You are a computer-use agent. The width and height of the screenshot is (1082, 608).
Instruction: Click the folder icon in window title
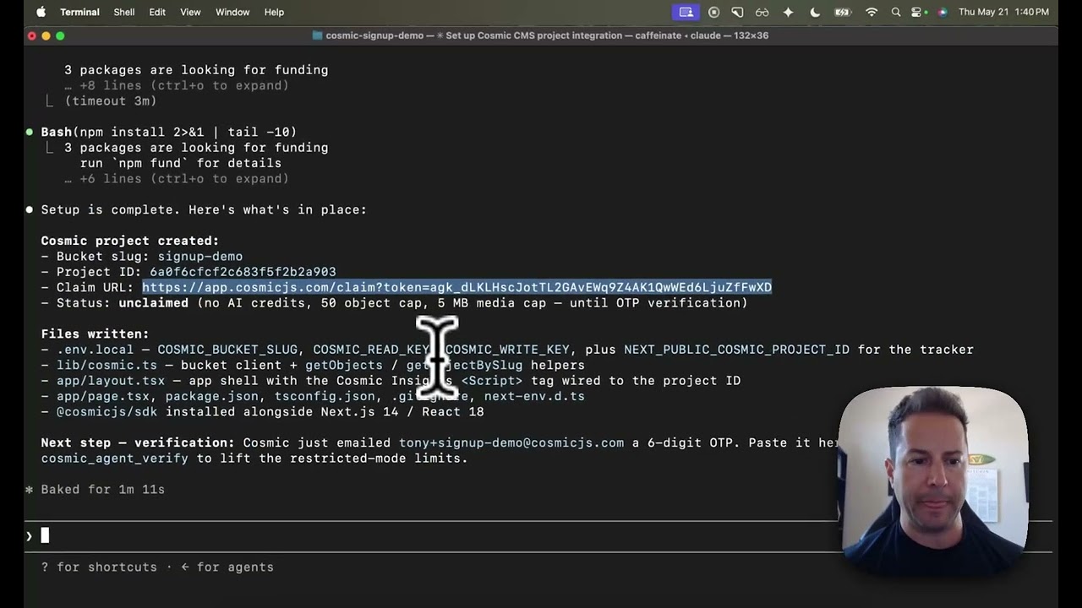click(317, 35)
